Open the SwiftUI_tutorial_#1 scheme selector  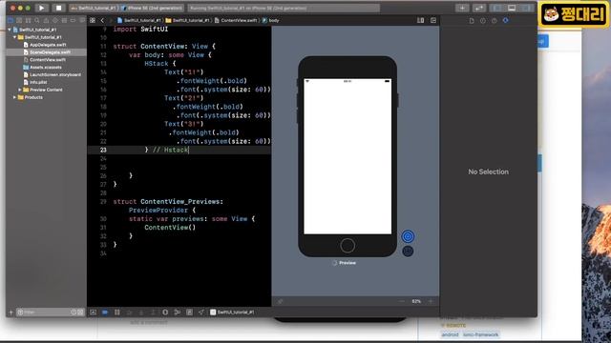(x=94, y=8)
